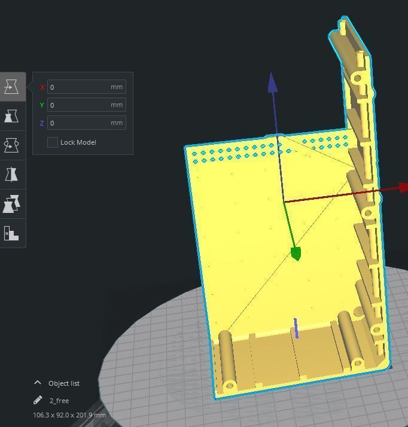408x427 pixels.
Task: Open Per Model Settings tool
Action: click(11, 204)
